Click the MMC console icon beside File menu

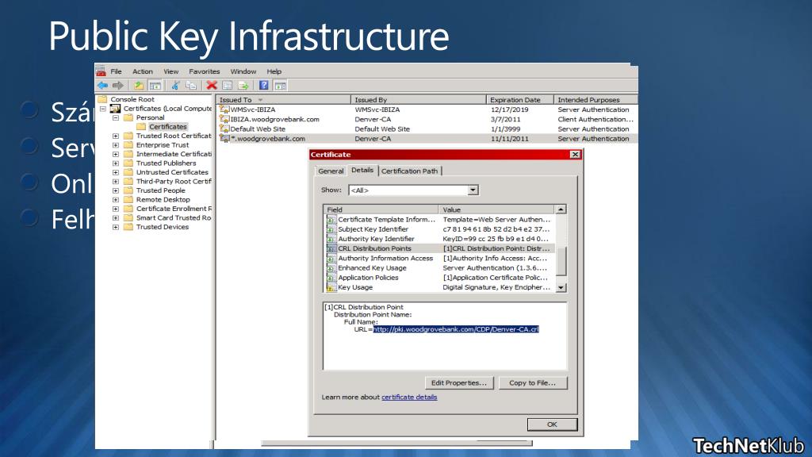click(x=101, y=71)
